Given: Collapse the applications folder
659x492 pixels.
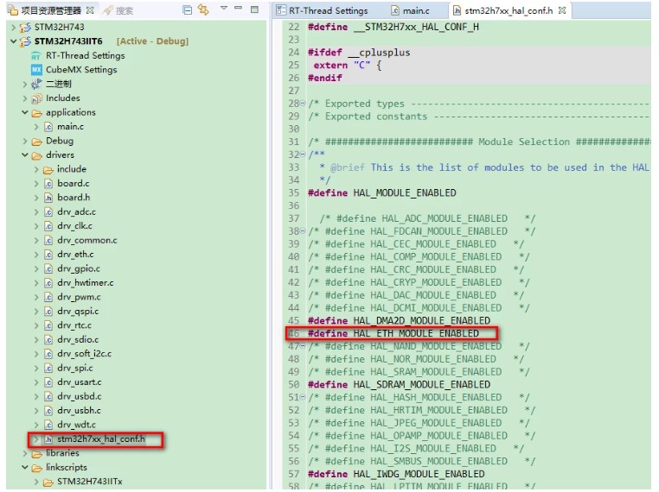Looking at the screenshot, I should [25, 112].
